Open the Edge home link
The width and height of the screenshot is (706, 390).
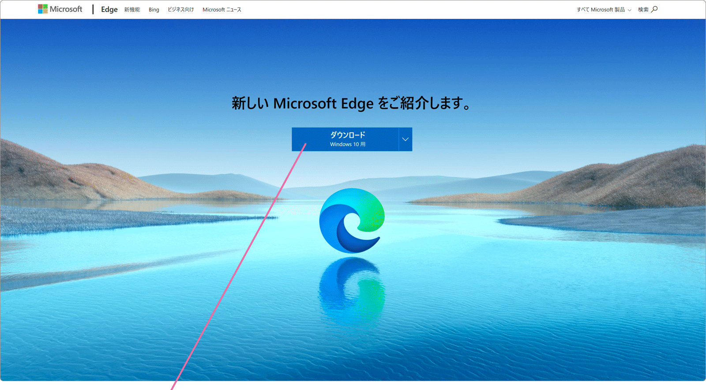[x=109, y=9]
